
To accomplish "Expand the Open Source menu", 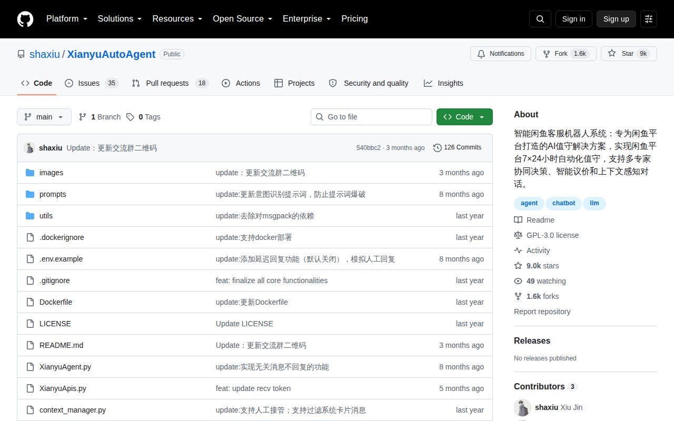I will (x=242, y=19).
